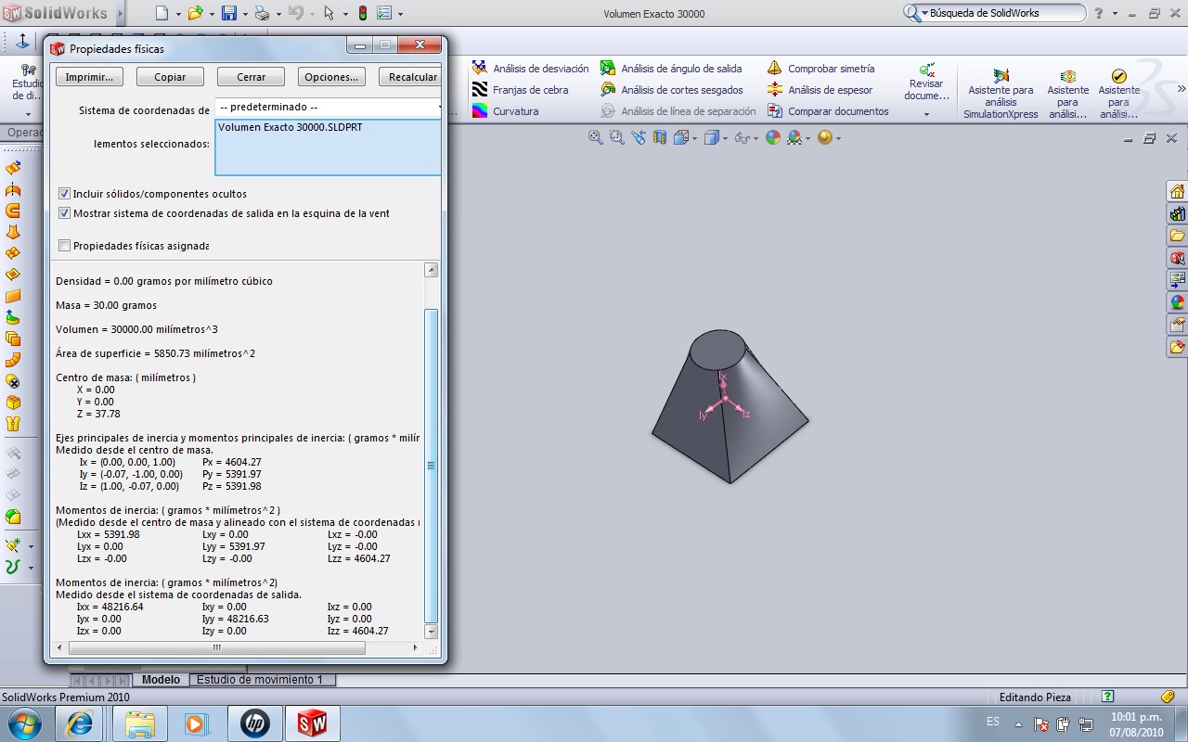This screenshot has height=742, width=1188.
Task: Click vertical scrollbar in results pane
Action: pyautogui.click(x=432, y=466)
